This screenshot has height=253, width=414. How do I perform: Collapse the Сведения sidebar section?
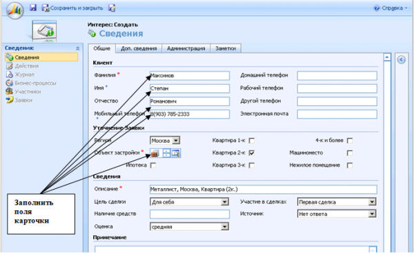pos(77,48)
